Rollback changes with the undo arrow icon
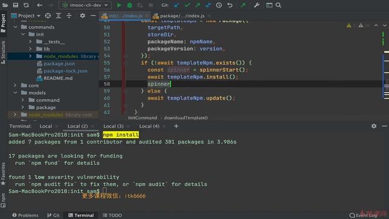Image resolution: width=389 pixels, height=219 pixels. [x=230, y=5]
